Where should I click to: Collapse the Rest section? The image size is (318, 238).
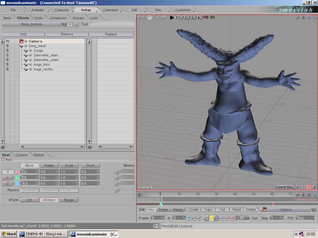pos(3,160)
